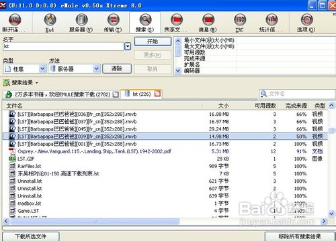Click the filter magnifier icon beside 文件名 box

pyautogui.click(x=263, y=94)
